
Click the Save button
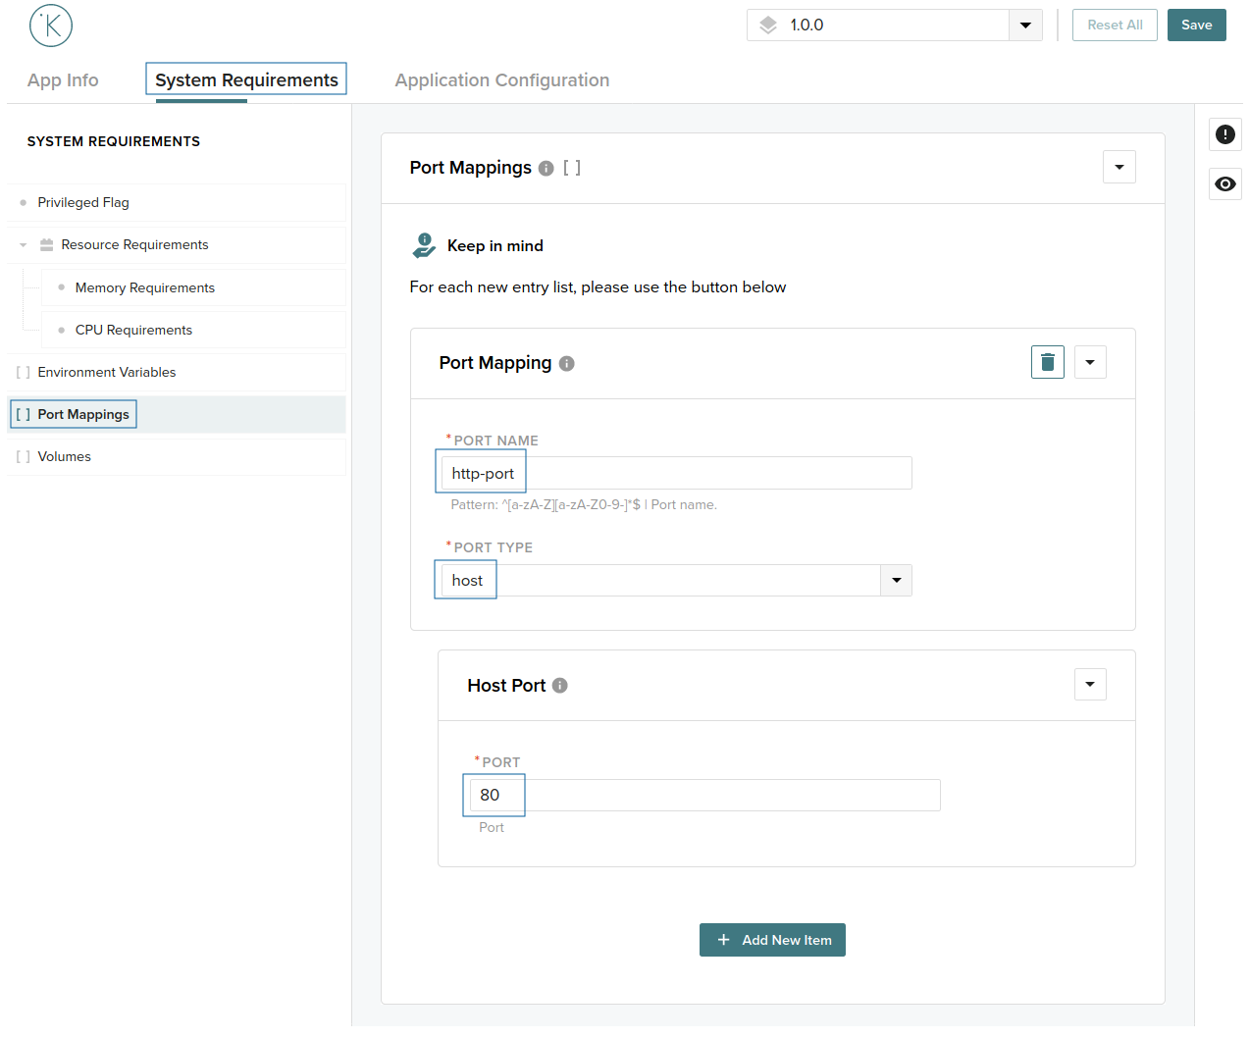point(1196,26)
